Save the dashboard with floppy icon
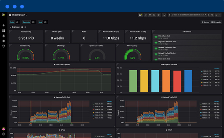This screenshot has width=224, height=138. [x=154, y=15]
